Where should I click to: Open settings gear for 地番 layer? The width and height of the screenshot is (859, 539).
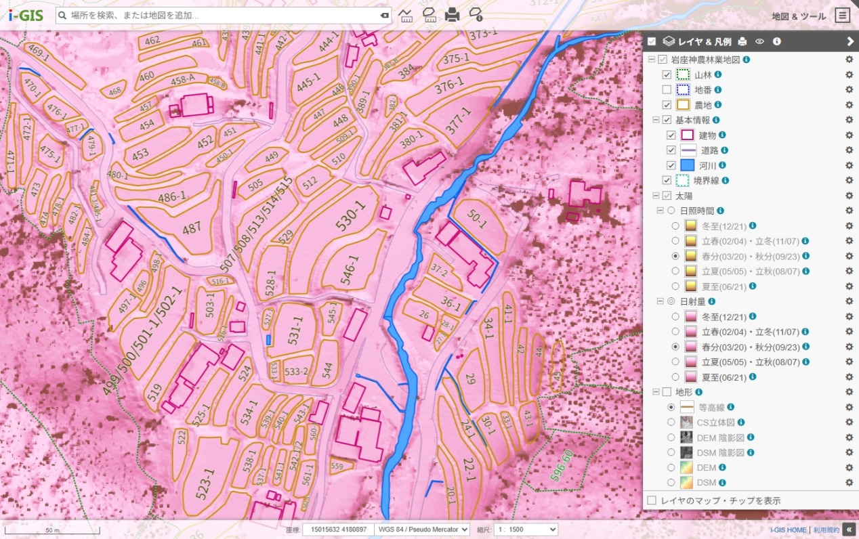(x=849, y=89)
